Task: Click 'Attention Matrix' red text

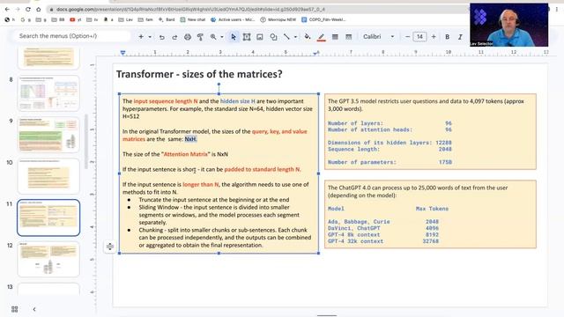Action: 186,154
